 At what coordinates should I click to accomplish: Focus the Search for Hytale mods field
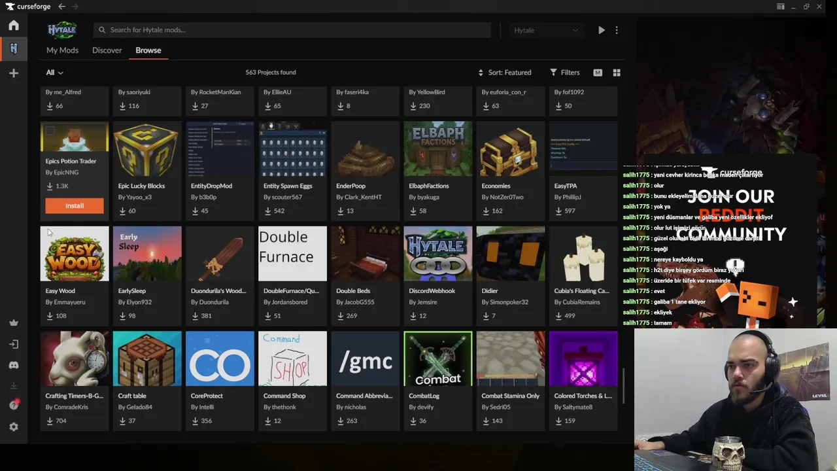[x=292, y=30]
